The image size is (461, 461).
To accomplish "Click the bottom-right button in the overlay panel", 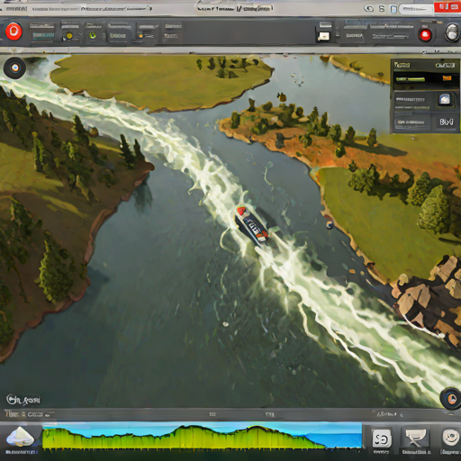I will (447, 122).
